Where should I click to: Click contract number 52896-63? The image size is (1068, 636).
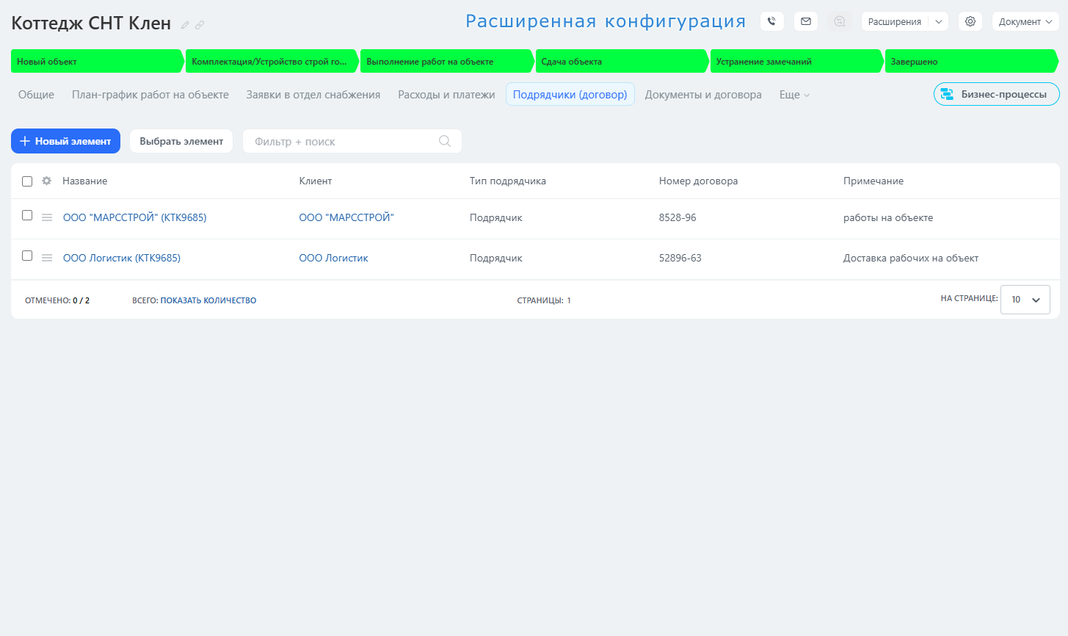tap(680, 258)
